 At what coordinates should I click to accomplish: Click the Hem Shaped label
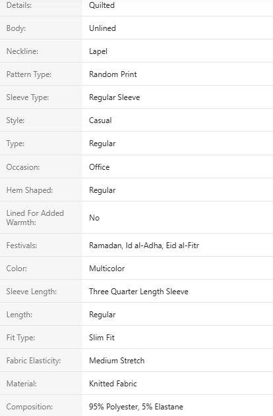[x=30, y=190]
